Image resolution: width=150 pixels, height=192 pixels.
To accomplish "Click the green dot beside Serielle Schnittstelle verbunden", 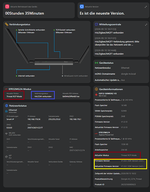I will 17,30.
